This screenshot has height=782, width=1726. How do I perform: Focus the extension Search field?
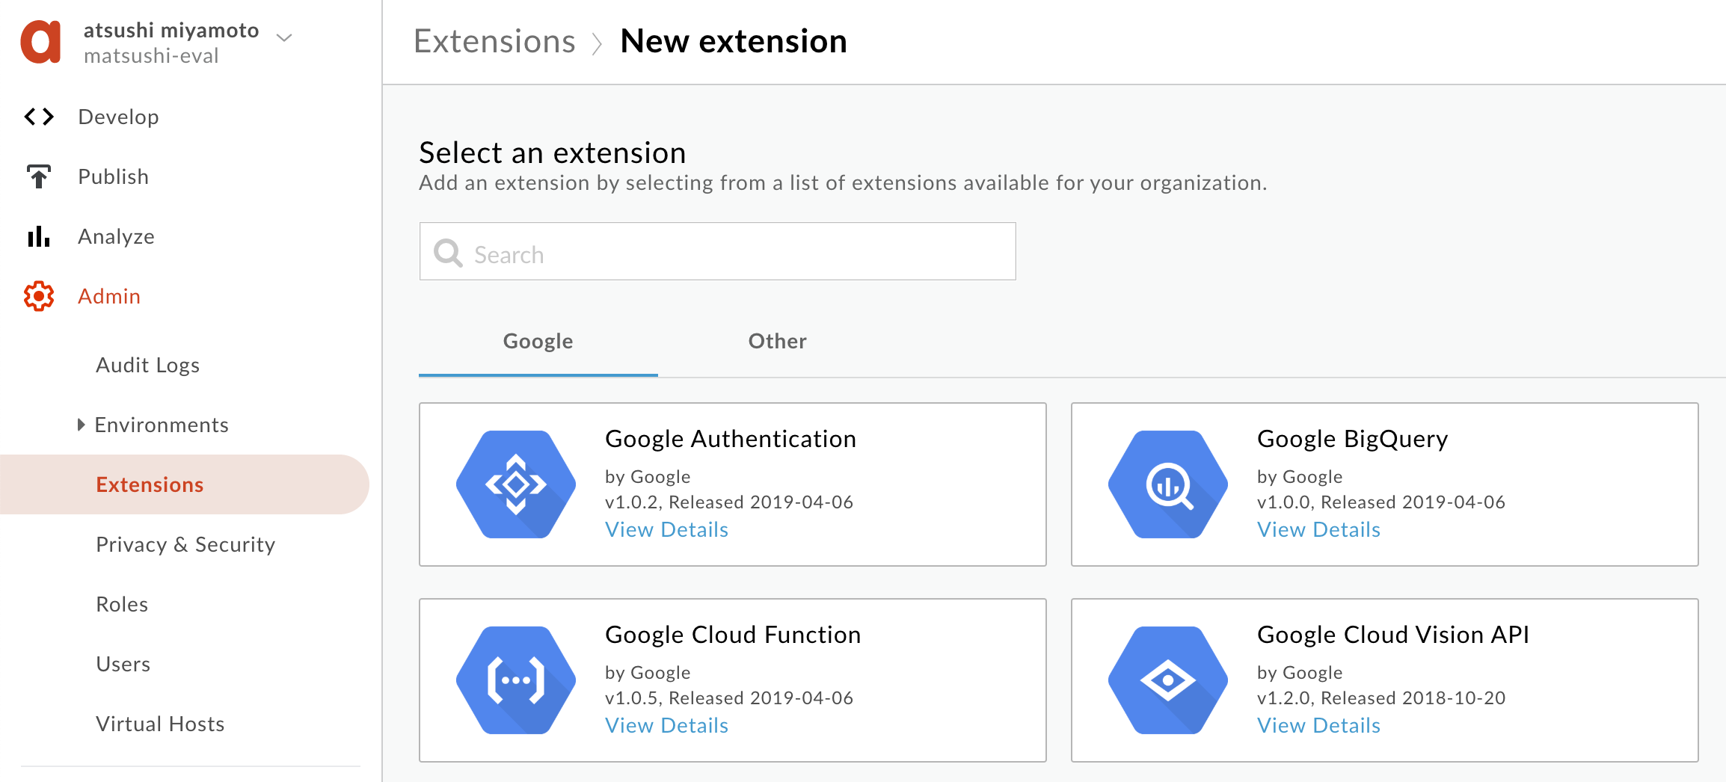tap(718, 251)
